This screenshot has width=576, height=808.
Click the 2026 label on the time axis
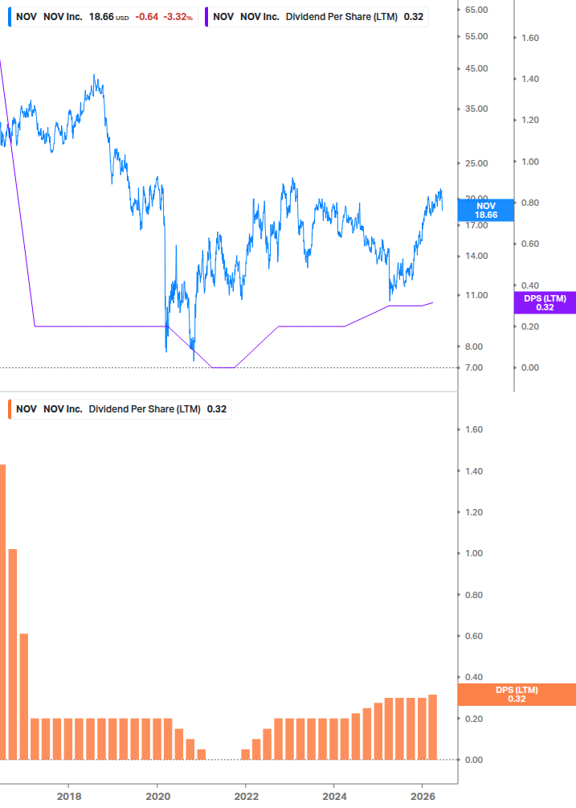point(423,797)
